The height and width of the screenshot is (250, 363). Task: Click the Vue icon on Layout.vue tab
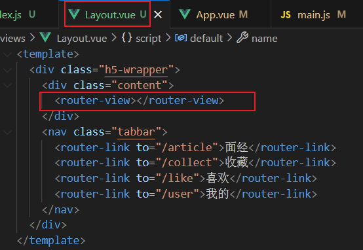(74, 14)
